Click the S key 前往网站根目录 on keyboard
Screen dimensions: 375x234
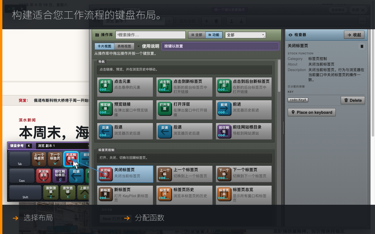pyautogui.click(x=60, y=176)
